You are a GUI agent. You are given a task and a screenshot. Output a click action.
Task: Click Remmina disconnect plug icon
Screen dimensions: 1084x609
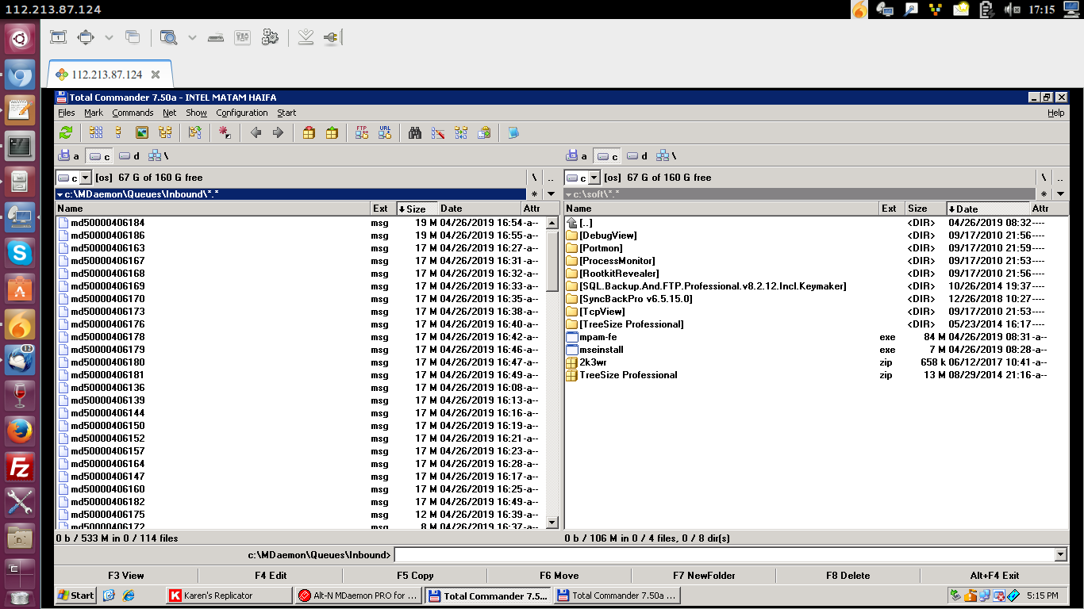pyautogui.click(x=332, y=37)
